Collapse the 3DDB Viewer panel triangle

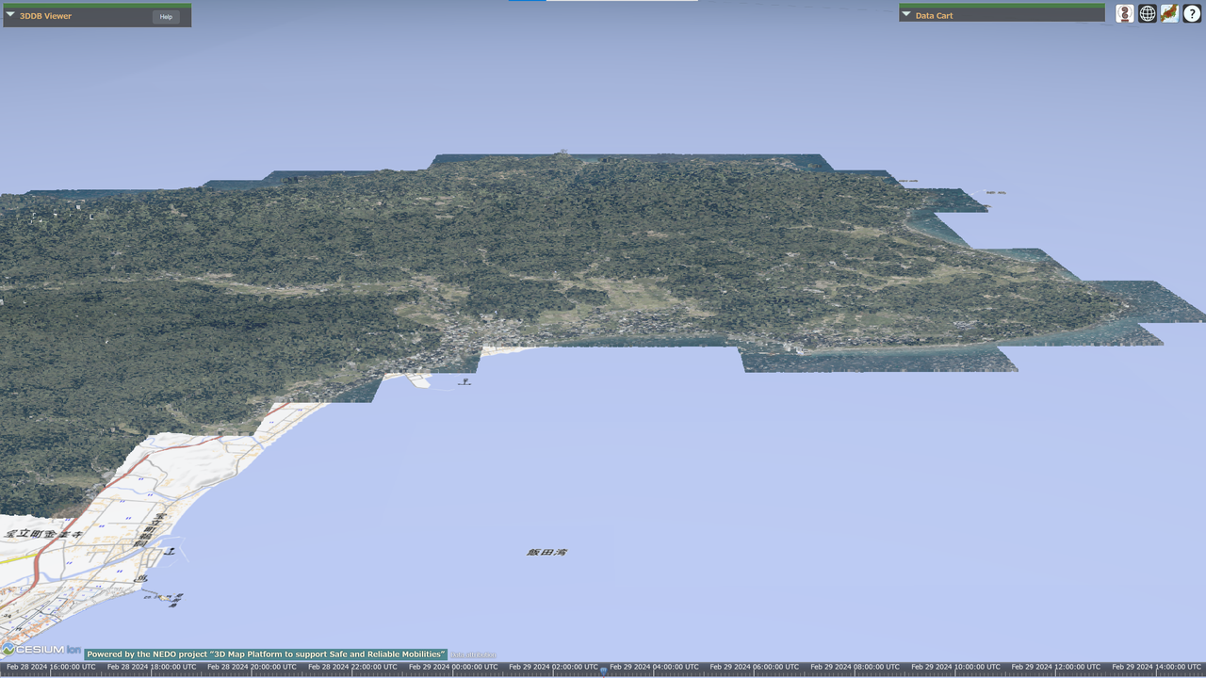pyautogui.click(x=11, y=15)
